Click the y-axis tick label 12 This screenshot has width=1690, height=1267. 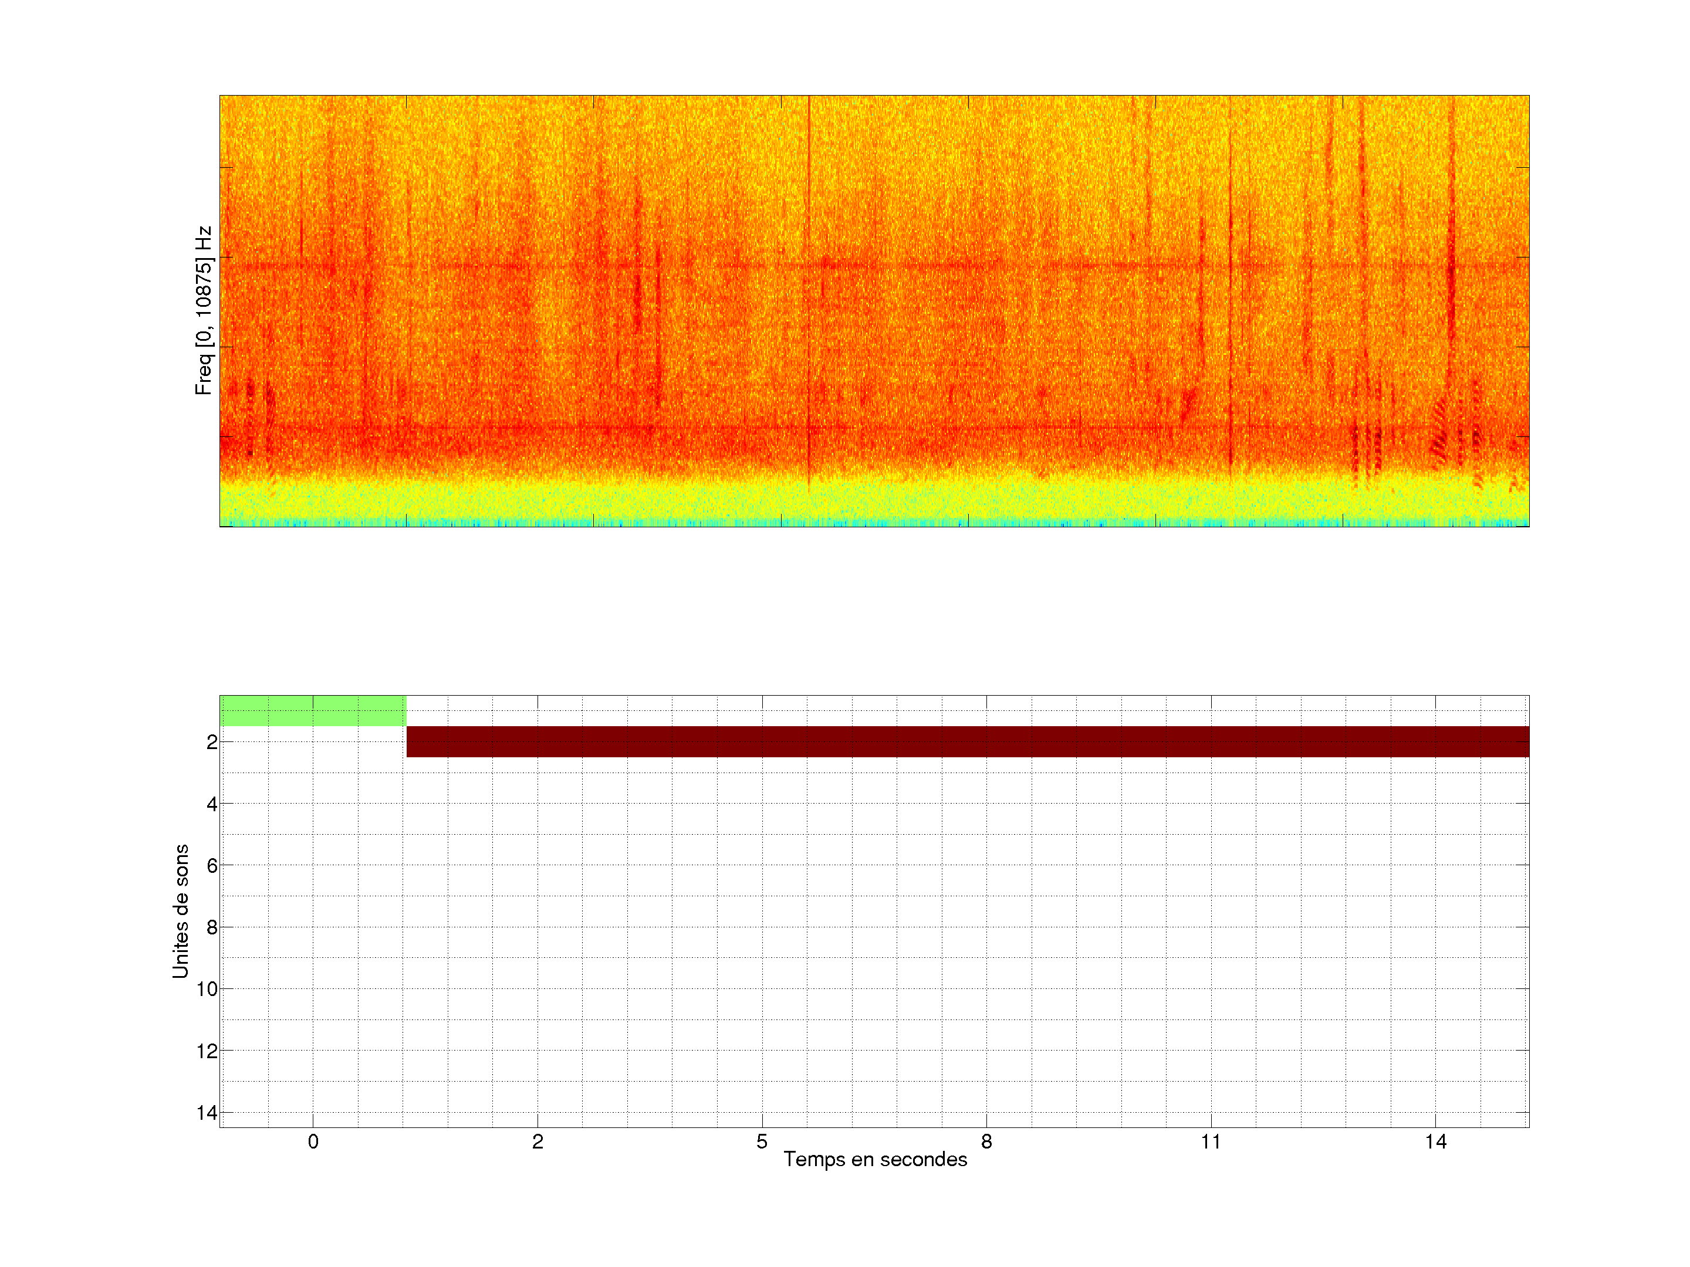click(207, 1051)
